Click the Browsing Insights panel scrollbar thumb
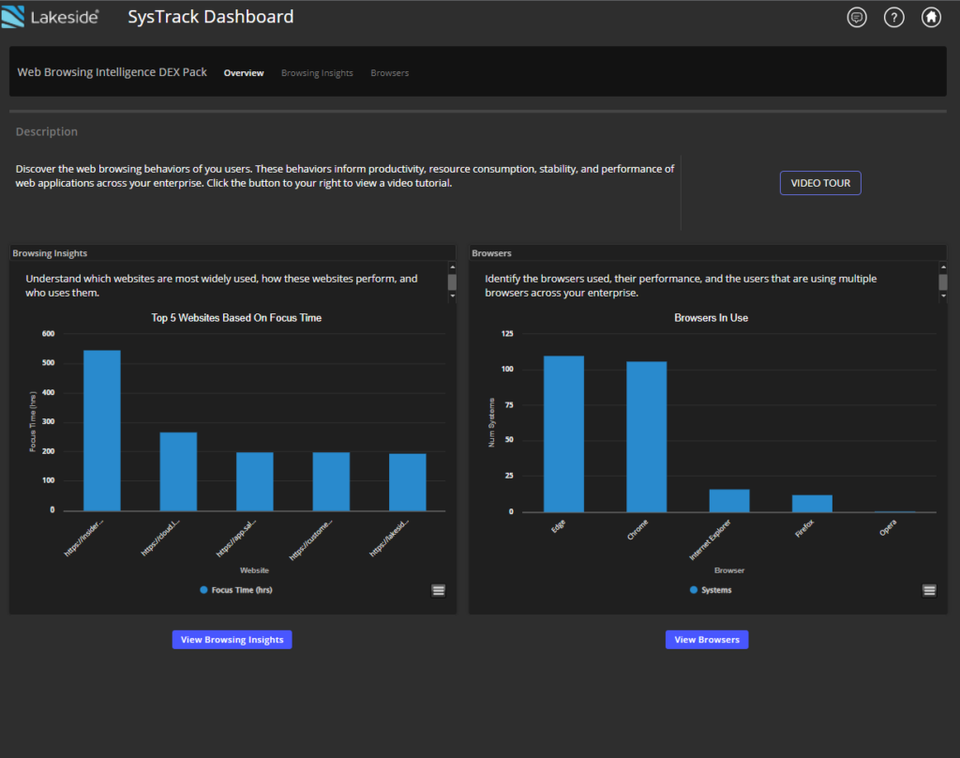 pyautogui.click(x=453, y=281)
